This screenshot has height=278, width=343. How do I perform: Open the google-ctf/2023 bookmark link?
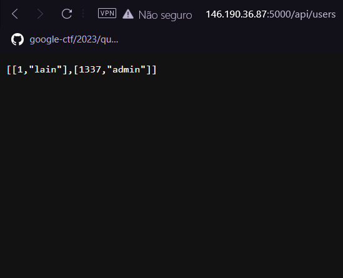coord(74,39)
